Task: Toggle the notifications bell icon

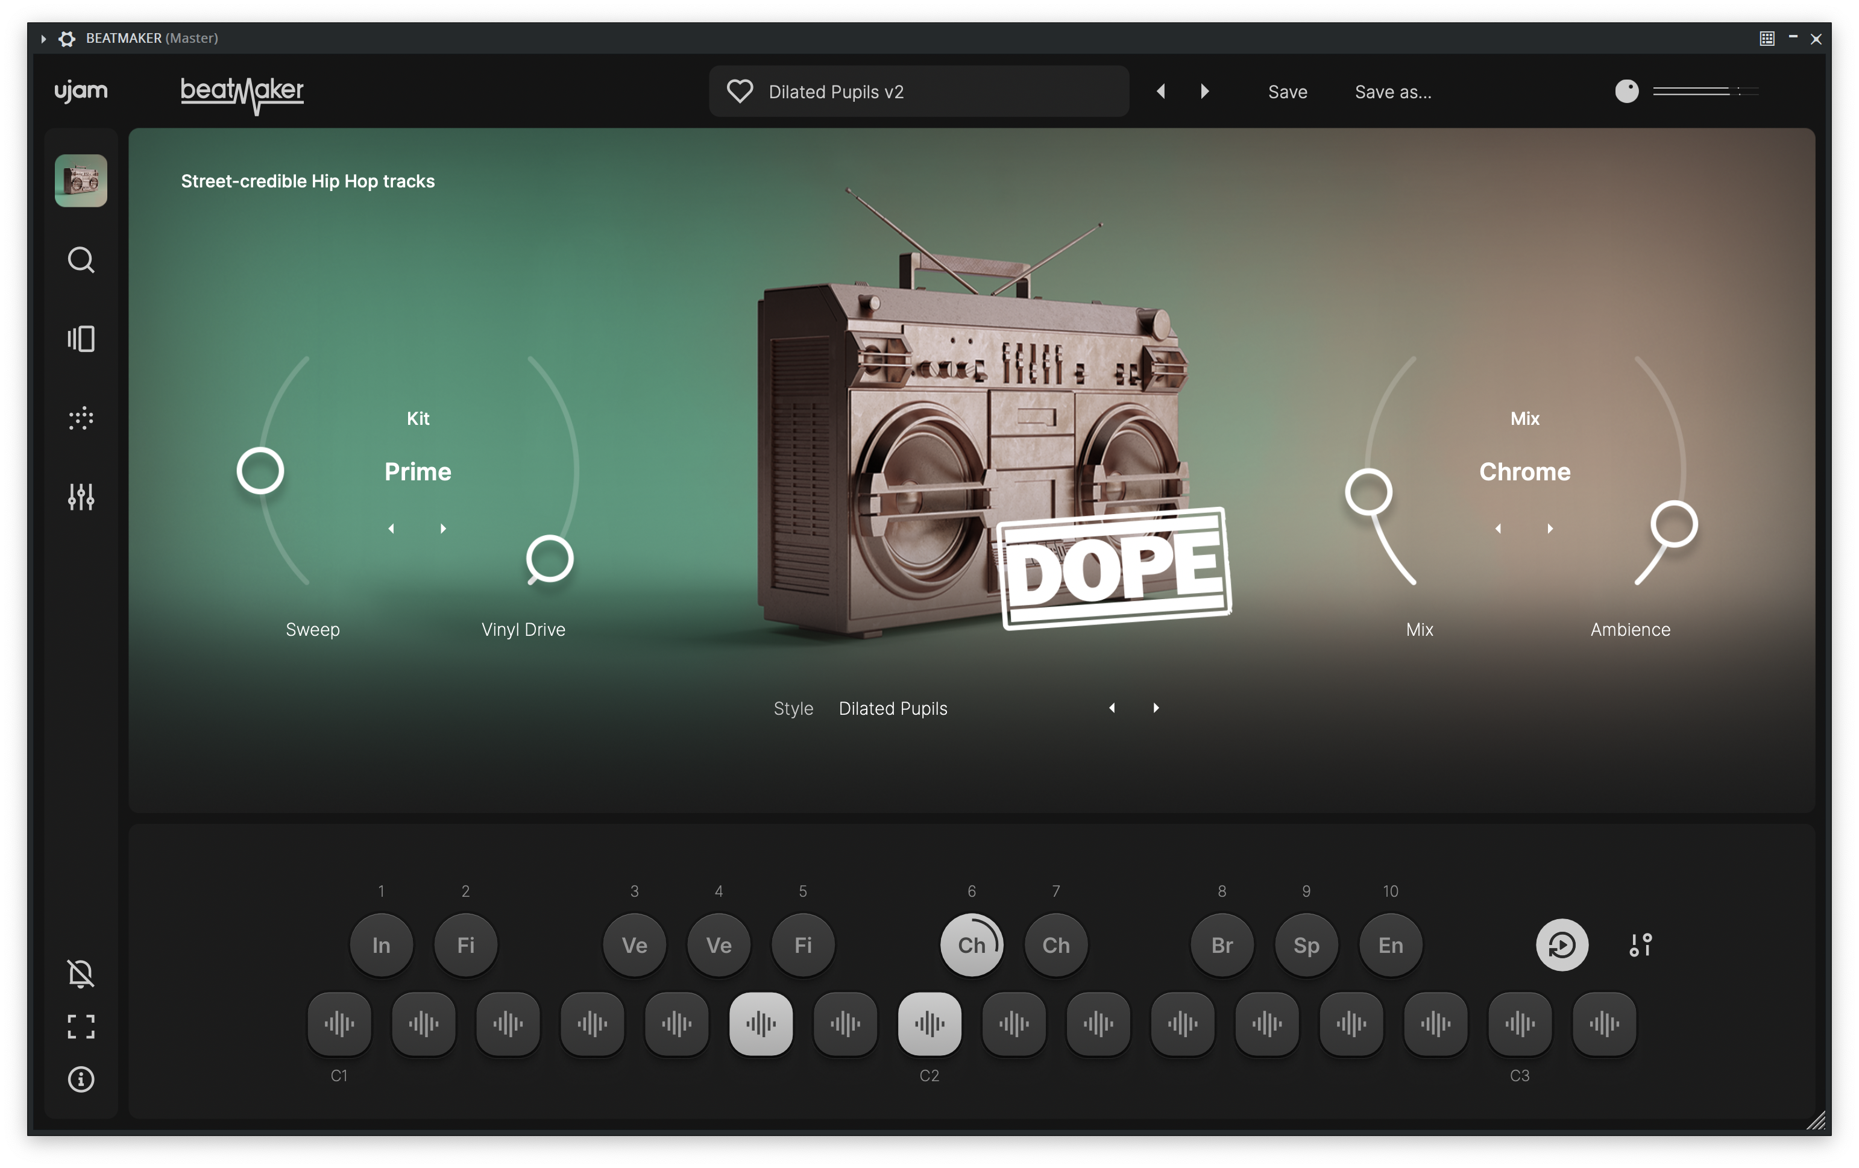Action: tap(81, 973)
